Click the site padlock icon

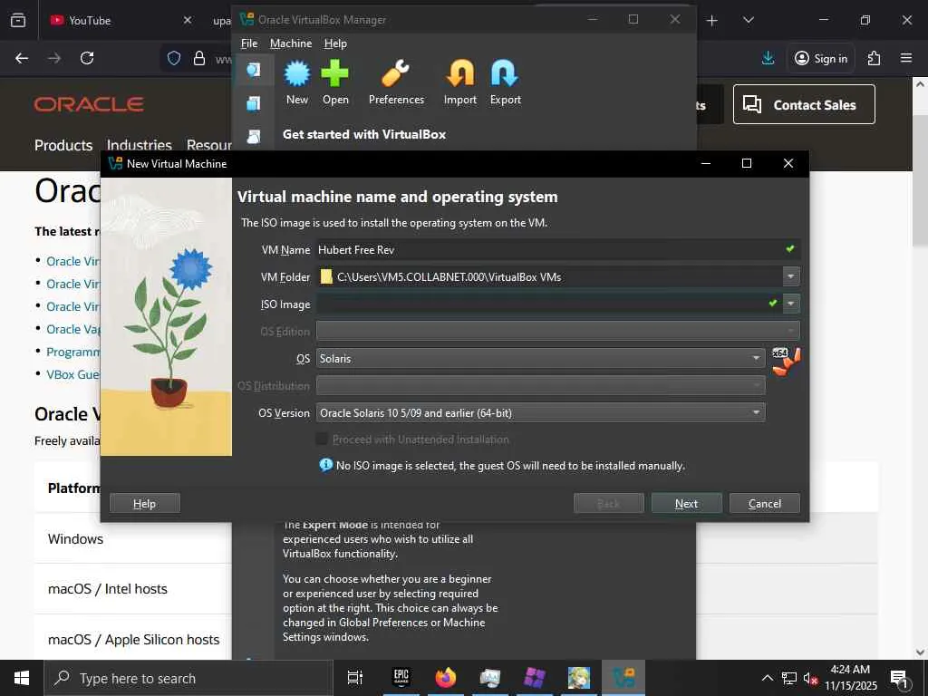pos(199,58)
